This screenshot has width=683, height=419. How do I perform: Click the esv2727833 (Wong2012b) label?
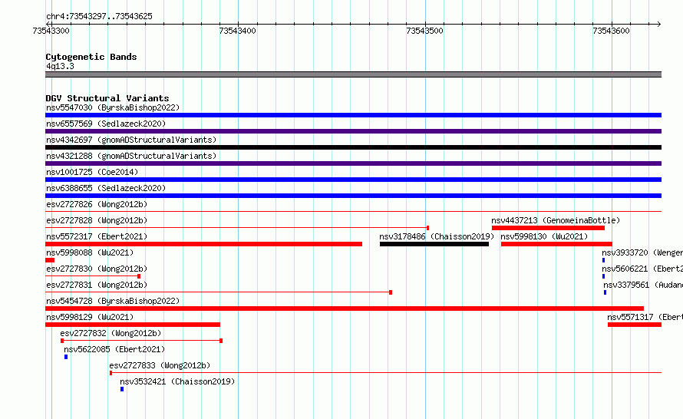pos(160,365)
